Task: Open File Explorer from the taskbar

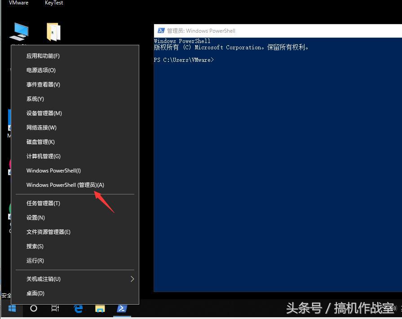Action: pos(100,309)
